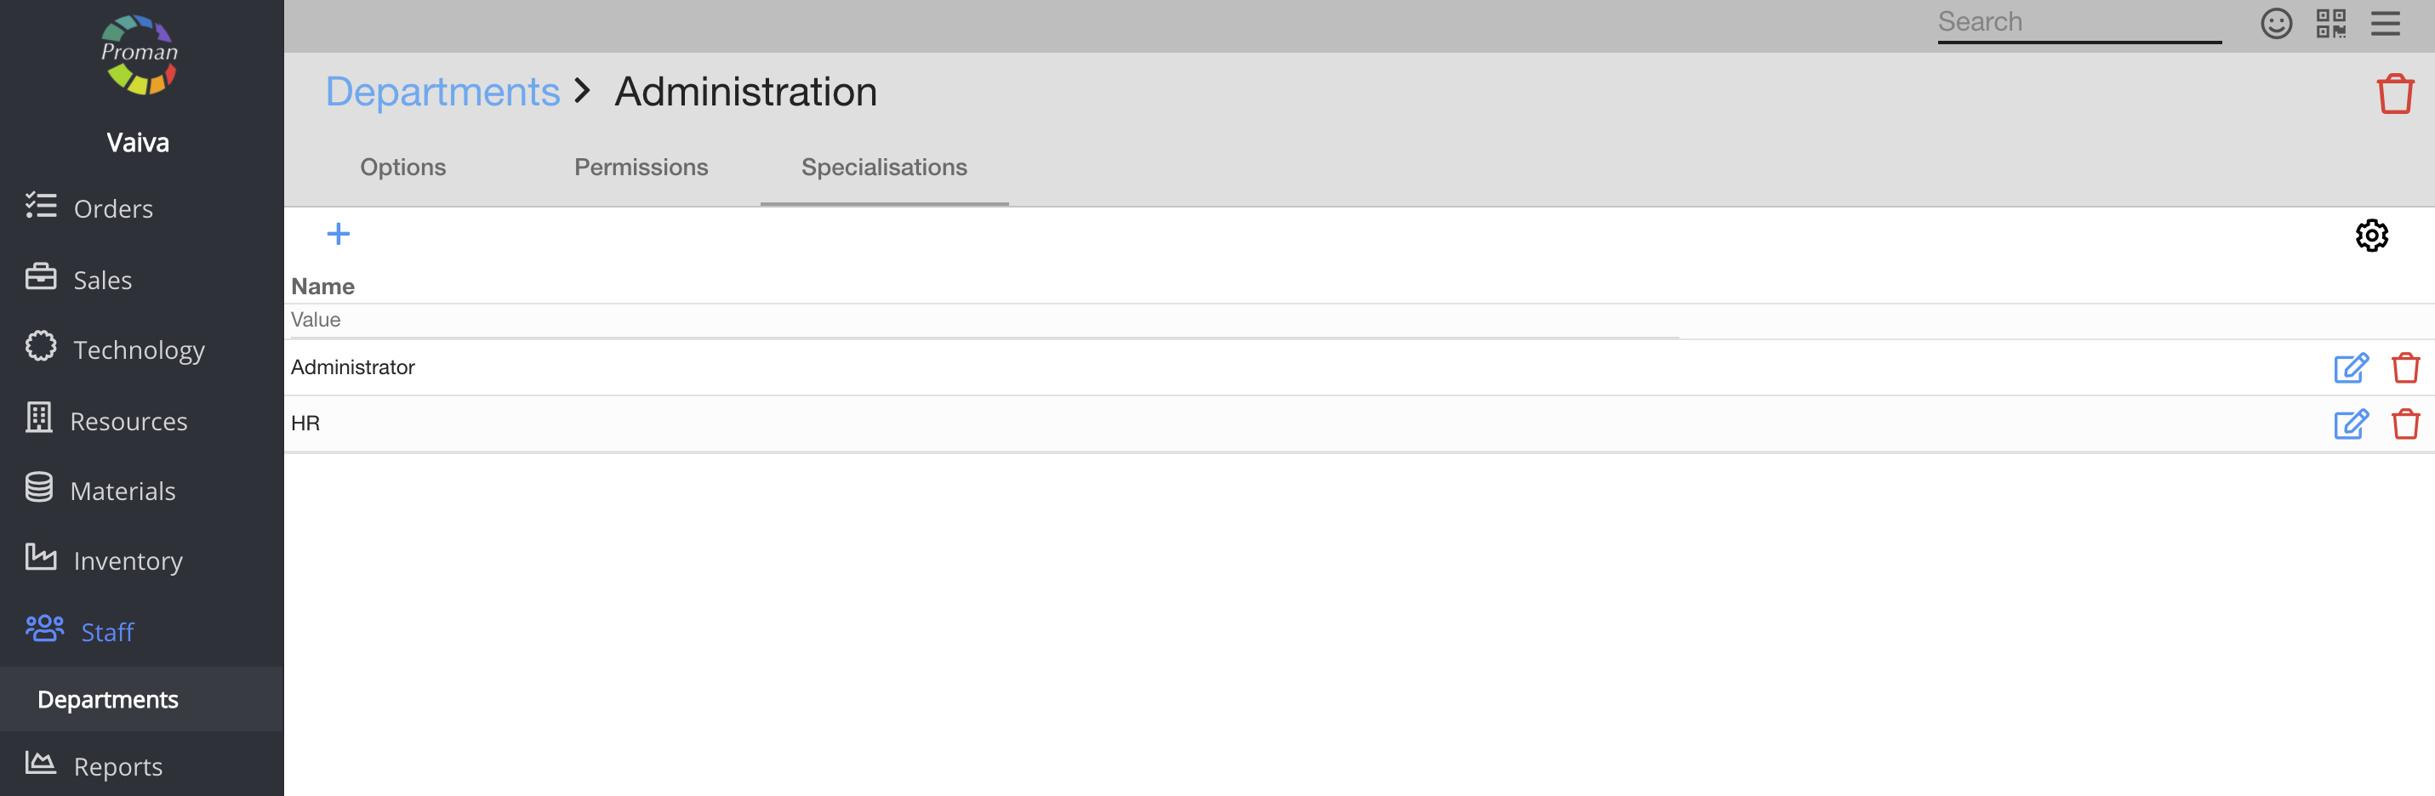Focus the Name filter Value field
2435x796 pixels.
pos(983,321)
